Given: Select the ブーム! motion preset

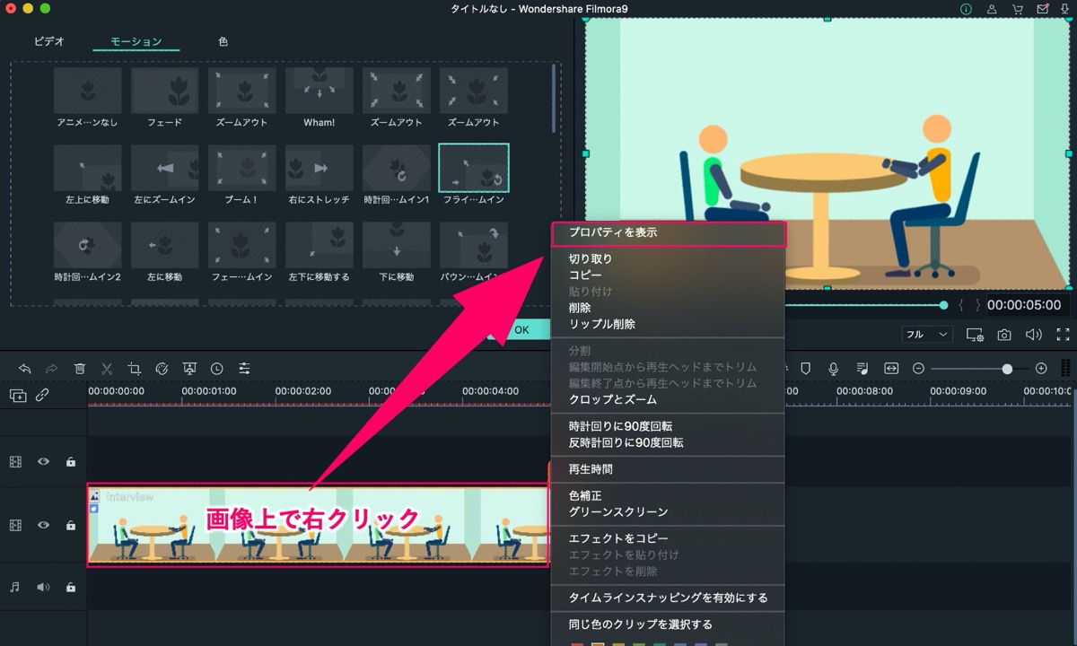Looking at the screenshot, I should pos(242,174).
